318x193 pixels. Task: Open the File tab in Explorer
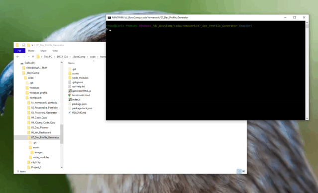19,51
